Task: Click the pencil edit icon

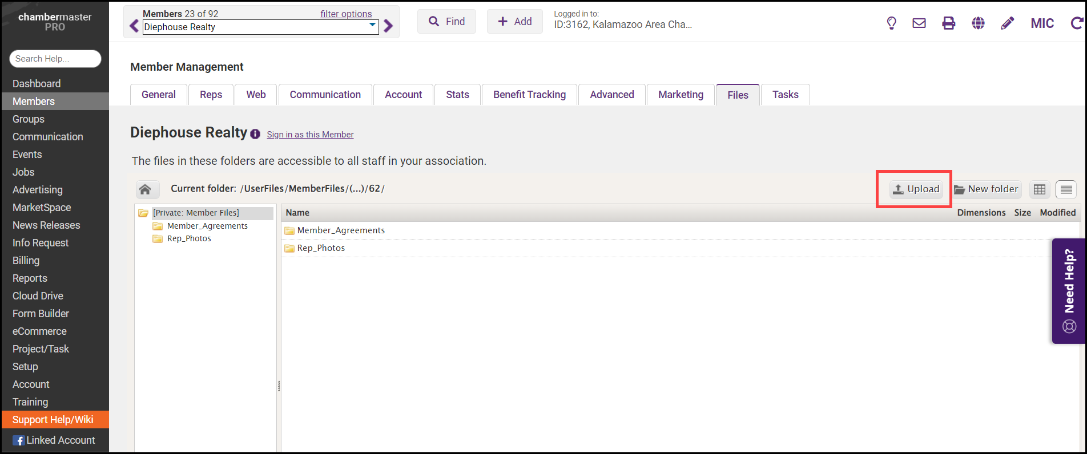Action: [x=1007, y=23]
